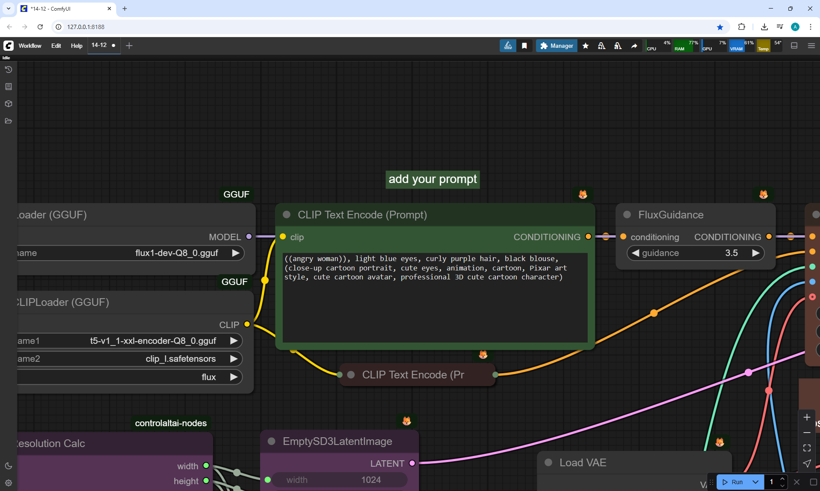Click next arrow on flux1-dev-Q8_0.gguf selector
820x491 pixels.
(235, 253)
